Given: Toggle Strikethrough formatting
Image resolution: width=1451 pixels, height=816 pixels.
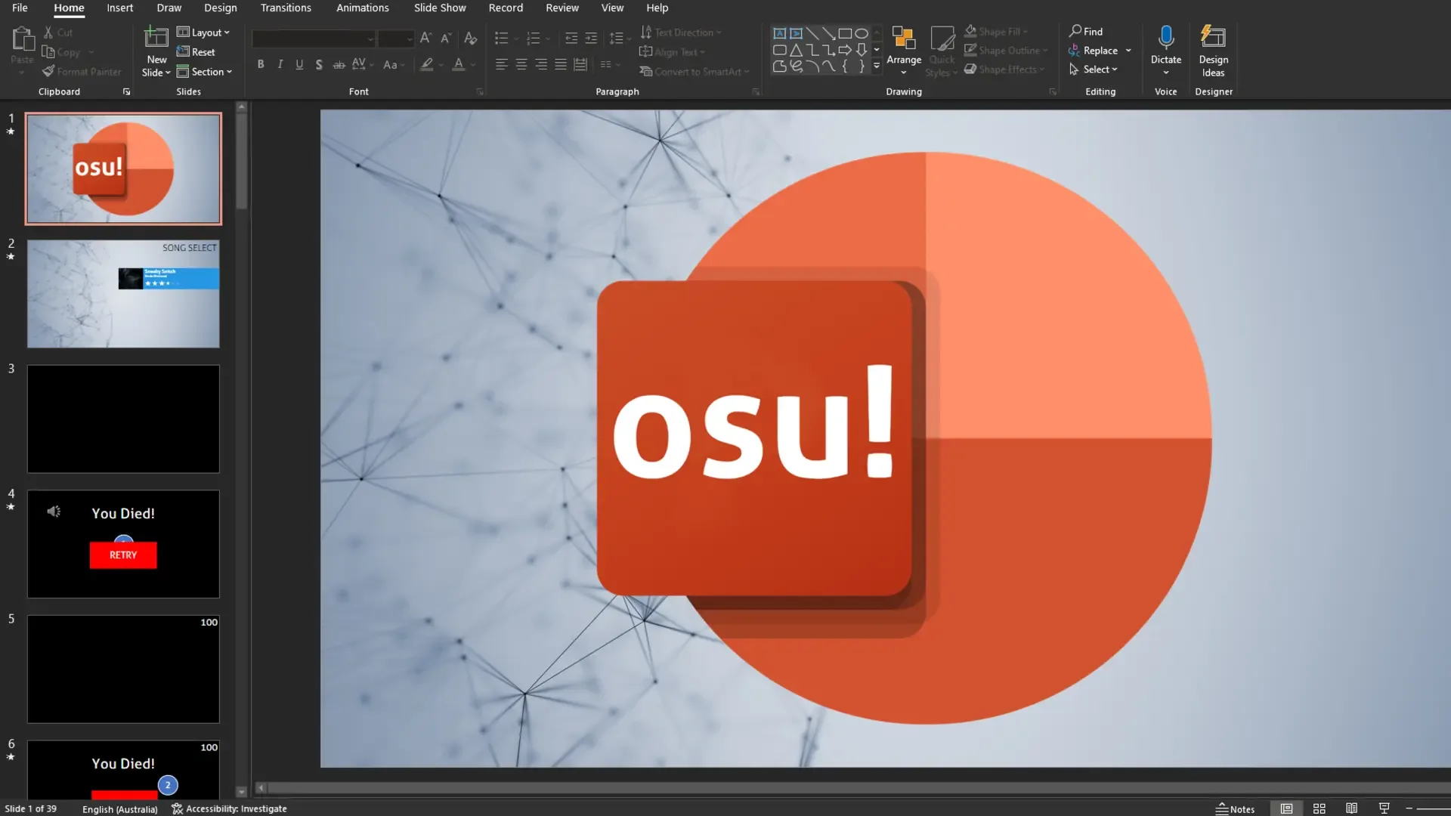Looking at the screenshot, I should click(x=339, y=64).
